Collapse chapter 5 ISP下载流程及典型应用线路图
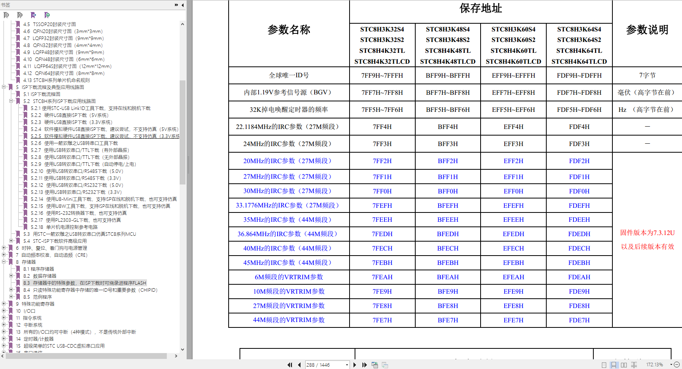 click(4, 87)
